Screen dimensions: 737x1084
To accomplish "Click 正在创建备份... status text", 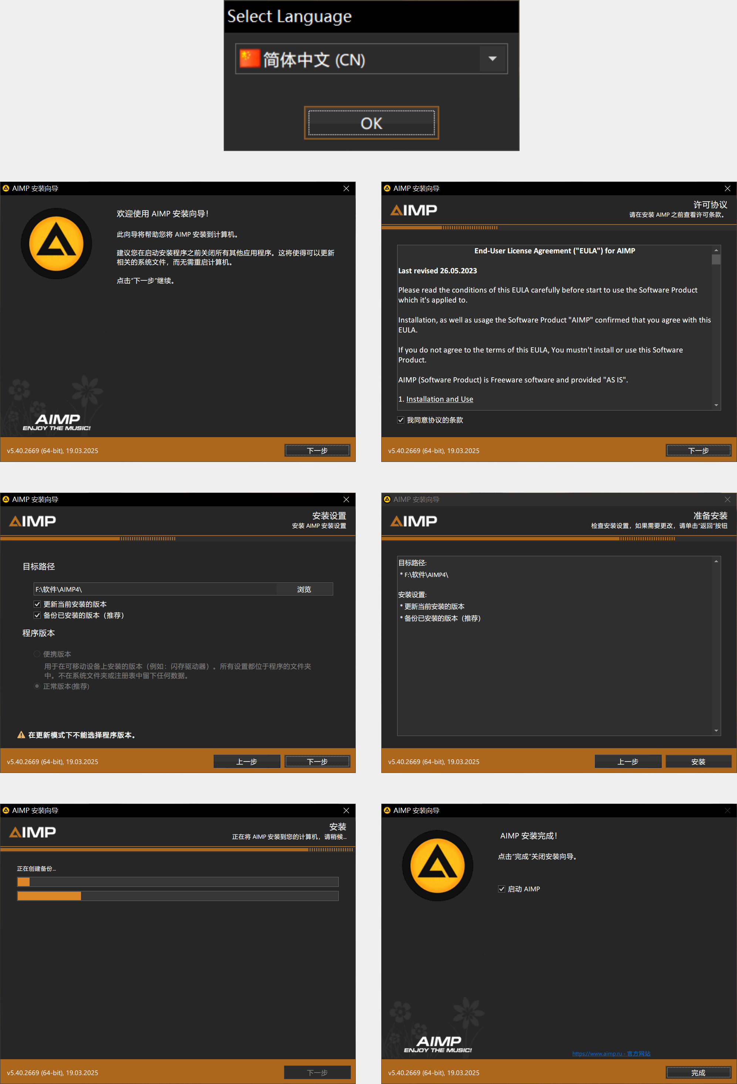I will [x=36, y=868].
